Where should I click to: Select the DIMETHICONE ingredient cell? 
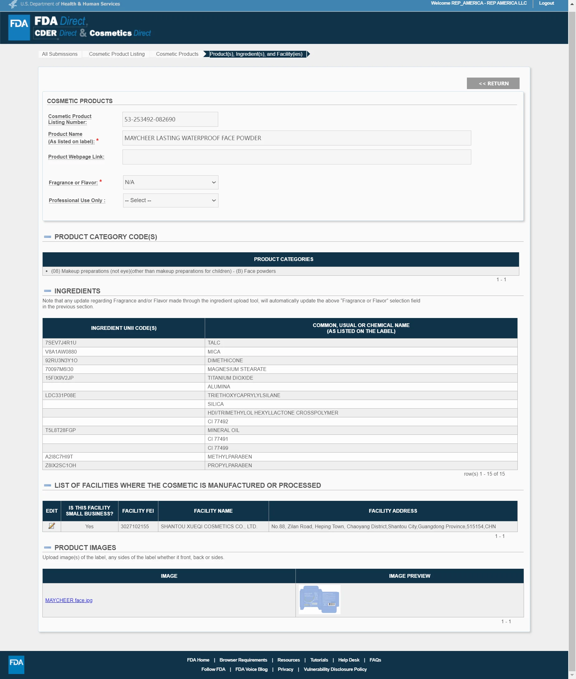pos(361,361)
